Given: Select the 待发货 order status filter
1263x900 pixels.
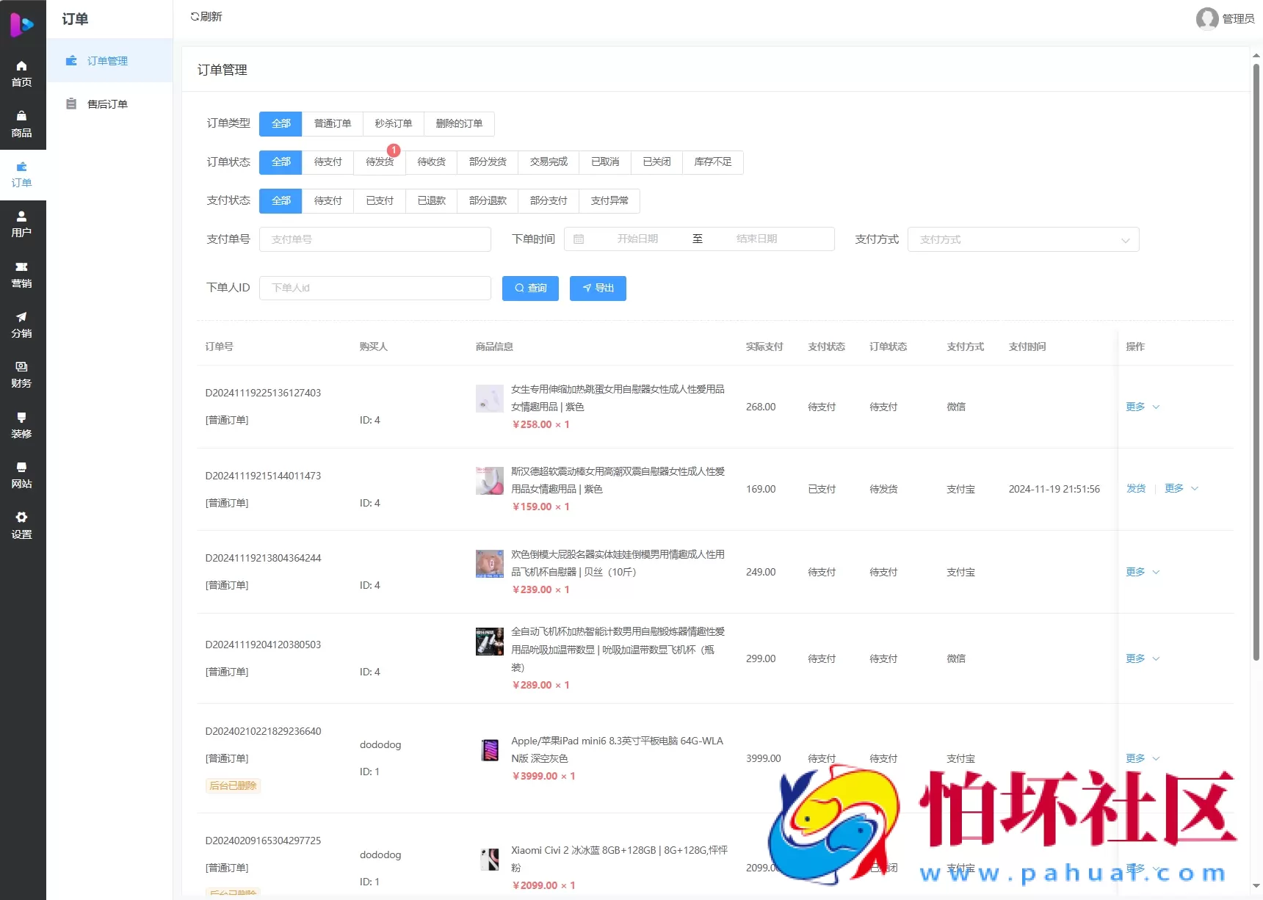Looking at the screenshot, I should 379,162.
